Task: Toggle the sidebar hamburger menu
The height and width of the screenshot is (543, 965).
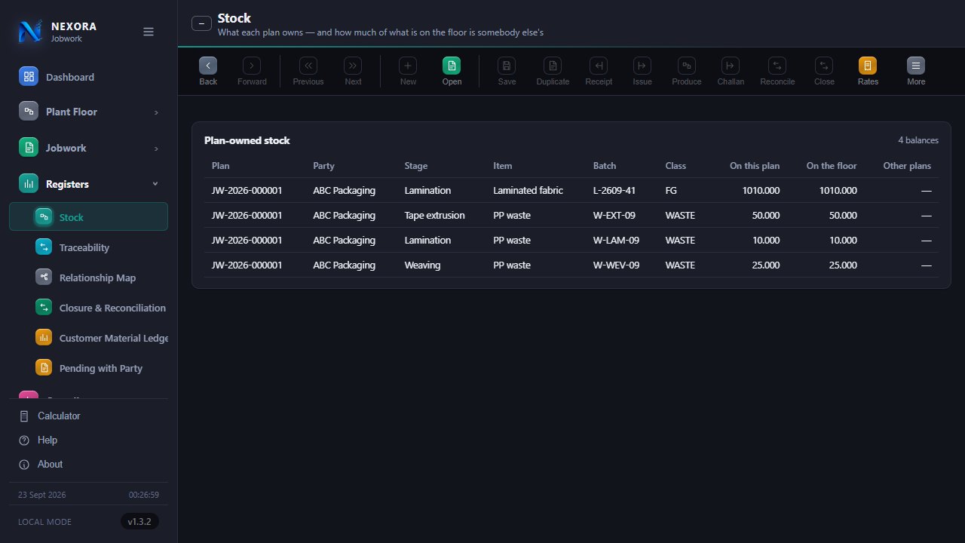Action: tap(149, 32)
